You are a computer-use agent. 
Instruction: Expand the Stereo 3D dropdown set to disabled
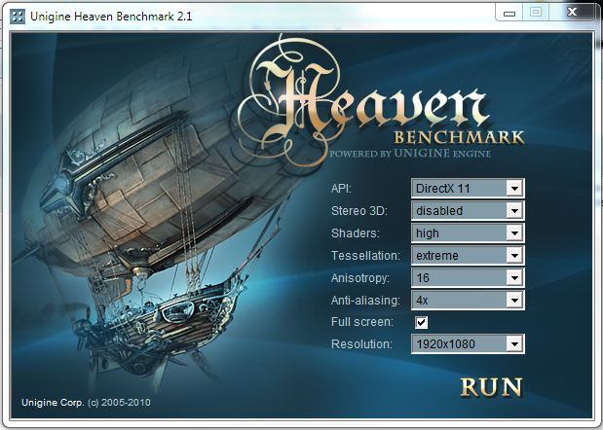point(468,210)
